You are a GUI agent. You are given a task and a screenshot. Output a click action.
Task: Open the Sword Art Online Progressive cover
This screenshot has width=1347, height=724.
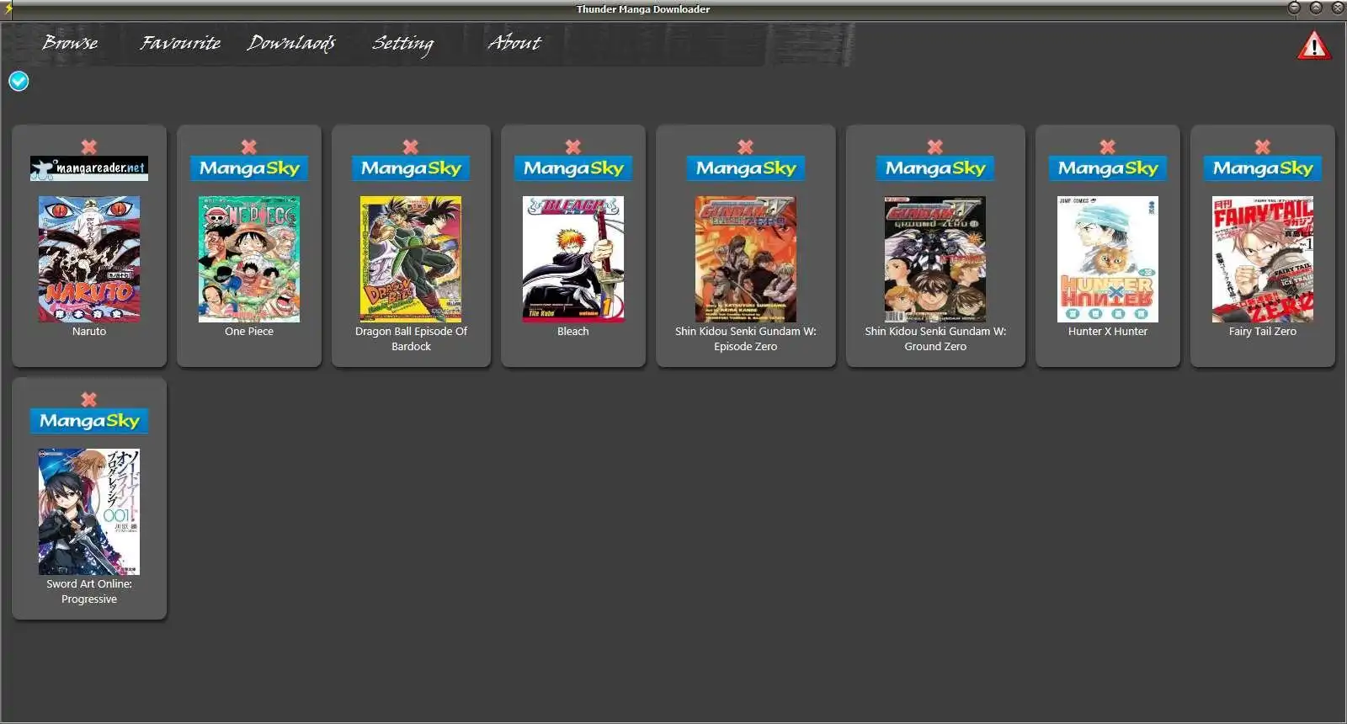(x=89, y=512)
